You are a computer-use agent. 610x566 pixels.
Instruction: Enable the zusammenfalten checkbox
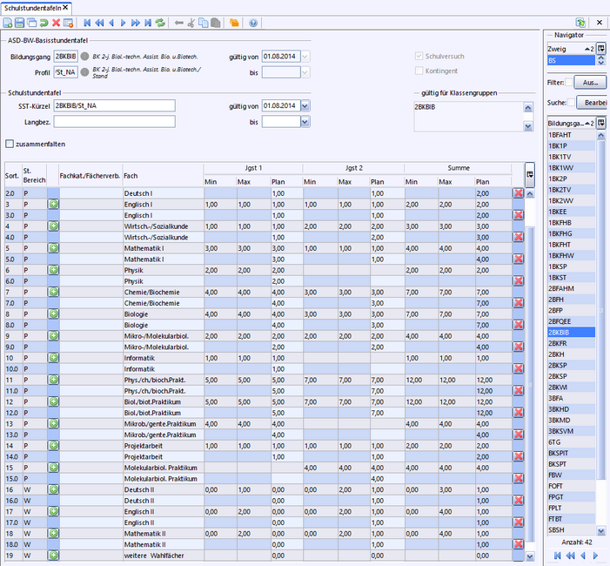[x=10, y=144]
